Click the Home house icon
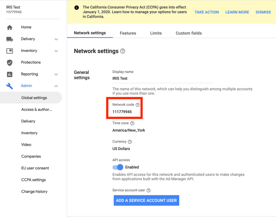This screenshot has height=218, width=276. pos(10,27)
